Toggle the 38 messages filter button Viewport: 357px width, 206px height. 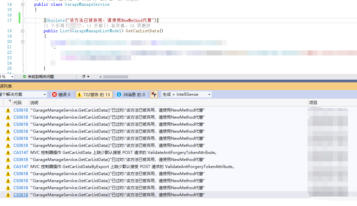130,94
